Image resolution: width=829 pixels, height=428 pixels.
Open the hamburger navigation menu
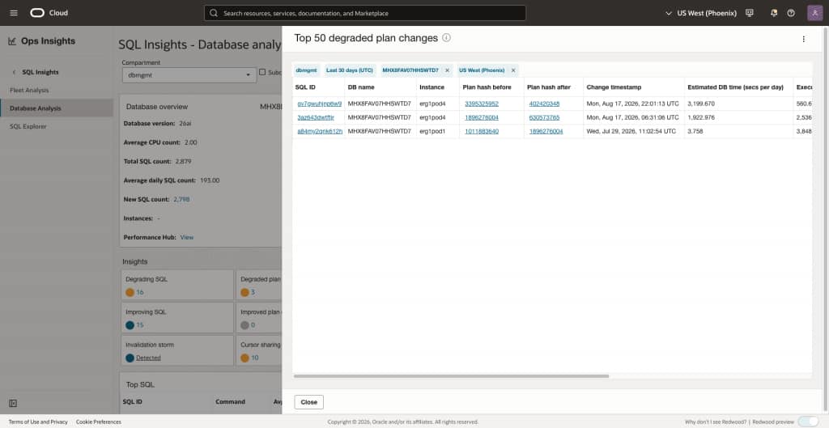click(x=14, y=13)
